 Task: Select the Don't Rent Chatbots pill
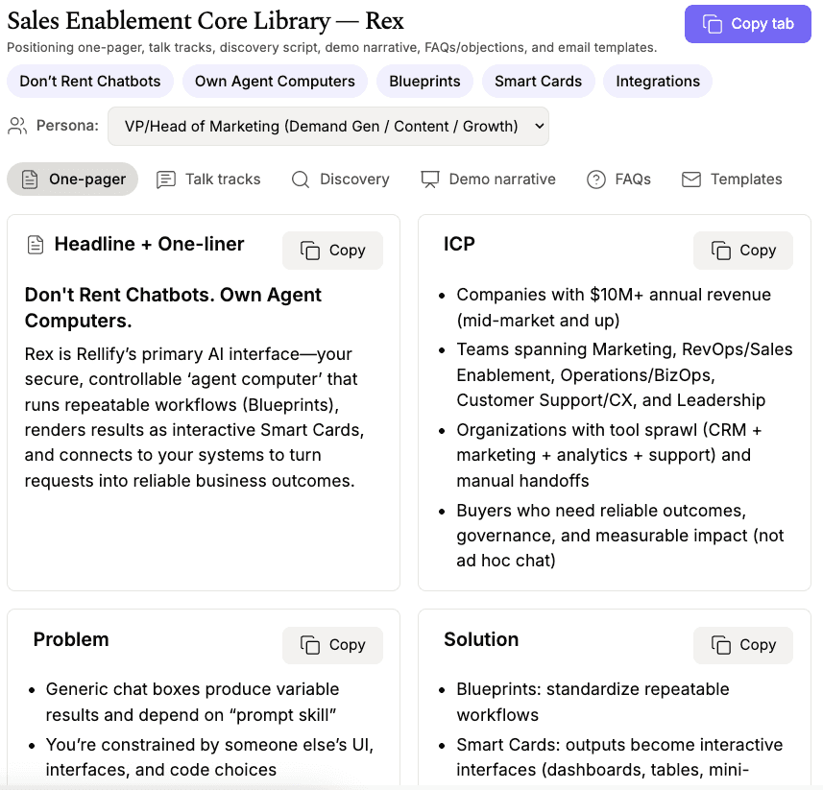tap(89, 82)
